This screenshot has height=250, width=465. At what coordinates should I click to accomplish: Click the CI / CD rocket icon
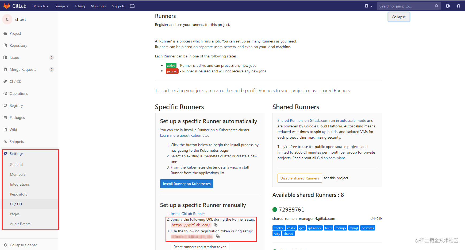pyautogui.click(x=5, y=81)
